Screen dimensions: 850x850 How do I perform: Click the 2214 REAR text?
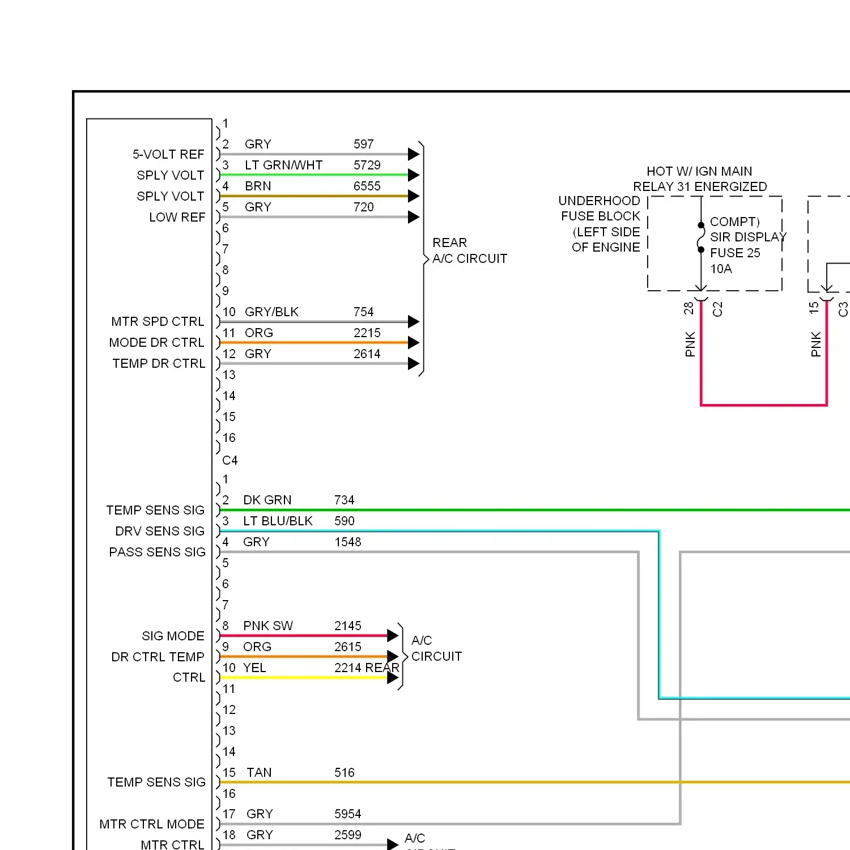[x=367, y=668]
